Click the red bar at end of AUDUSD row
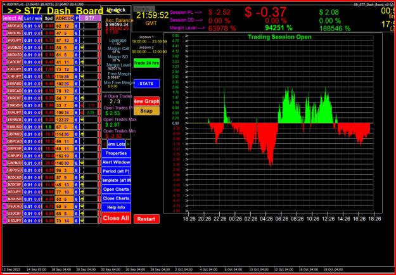The height and width of the screenshot is (275, 396). 99,54
